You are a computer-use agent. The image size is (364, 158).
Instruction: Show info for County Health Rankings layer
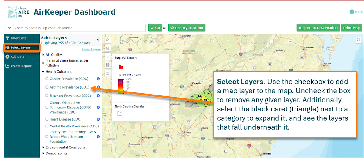click(98, 137)
